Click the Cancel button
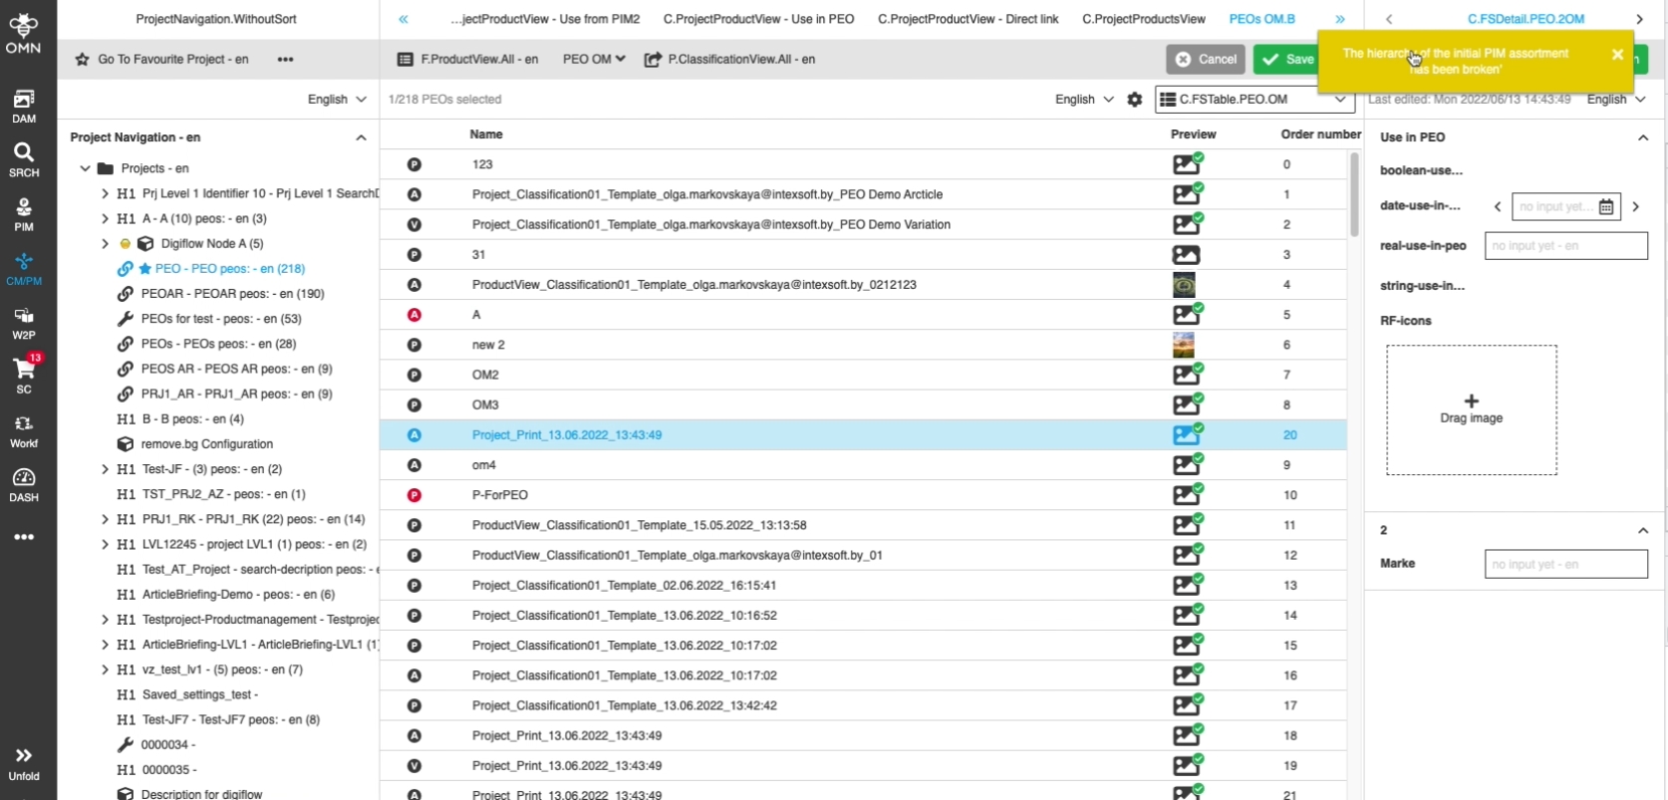 pos(1206,60)
